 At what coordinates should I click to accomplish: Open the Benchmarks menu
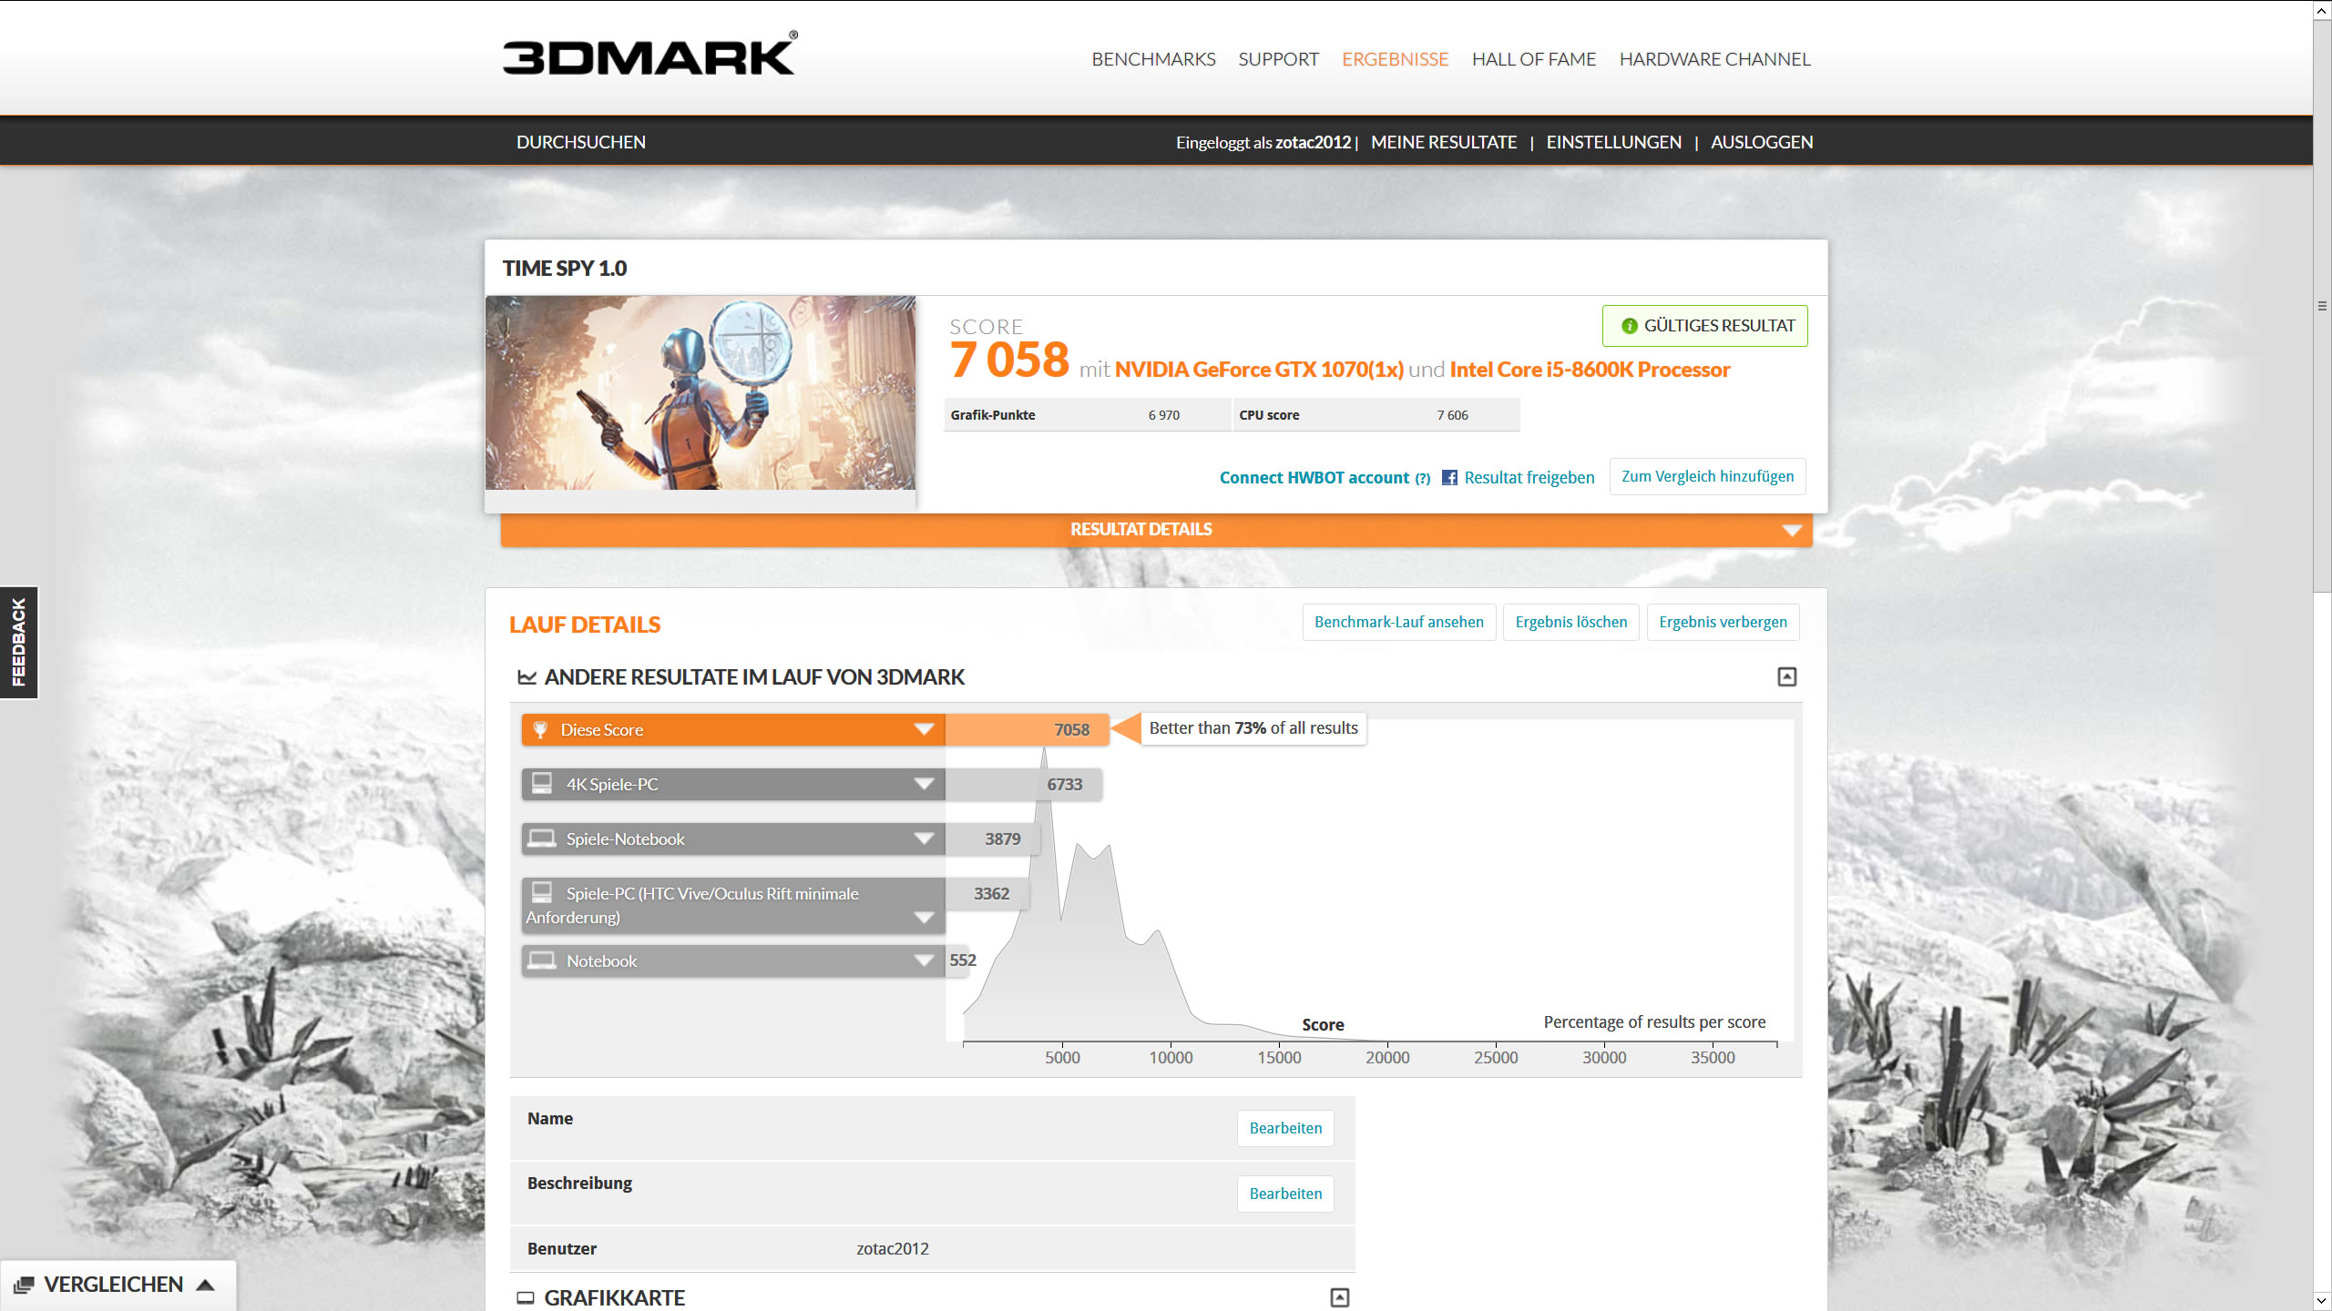[1153, 59]
